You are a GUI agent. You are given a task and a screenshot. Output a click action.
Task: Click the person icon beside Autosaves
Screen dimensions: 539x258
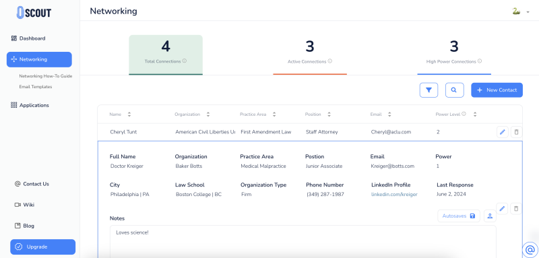pos(490,216)
